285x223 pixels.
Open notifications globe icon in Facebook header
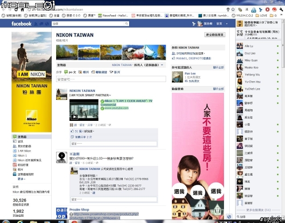[47, 24]
